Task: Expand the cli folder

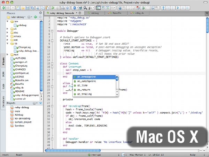Action: pyautogui.click(x=7, y=29)
